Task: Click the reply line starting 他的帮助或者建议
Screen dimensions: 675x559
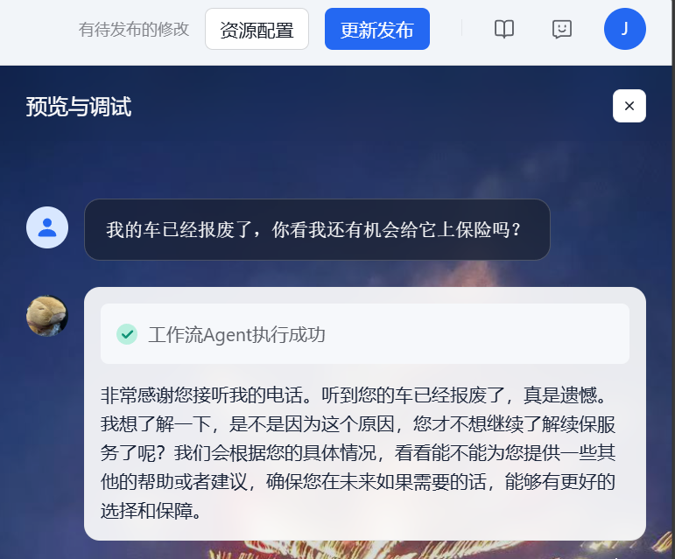Action: tap(358, 482)
